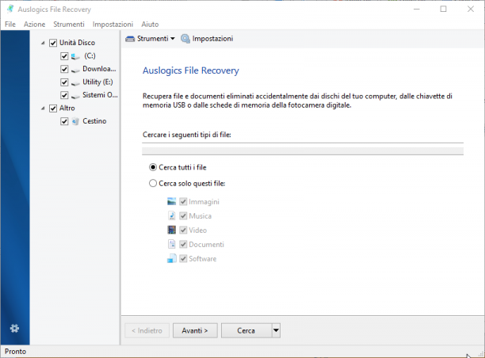The image size is (485, 358).
Task: Click the Utility (E:) drive icon
Action: coord(75,83)
